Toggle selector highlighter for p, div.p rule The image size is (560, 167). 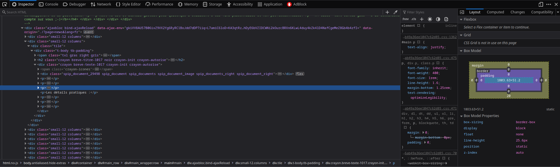point(438,63)
